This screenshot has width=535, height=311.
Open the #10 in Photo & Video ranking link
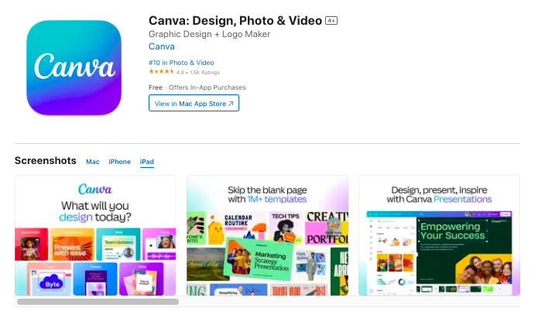[x=181, y=63]
